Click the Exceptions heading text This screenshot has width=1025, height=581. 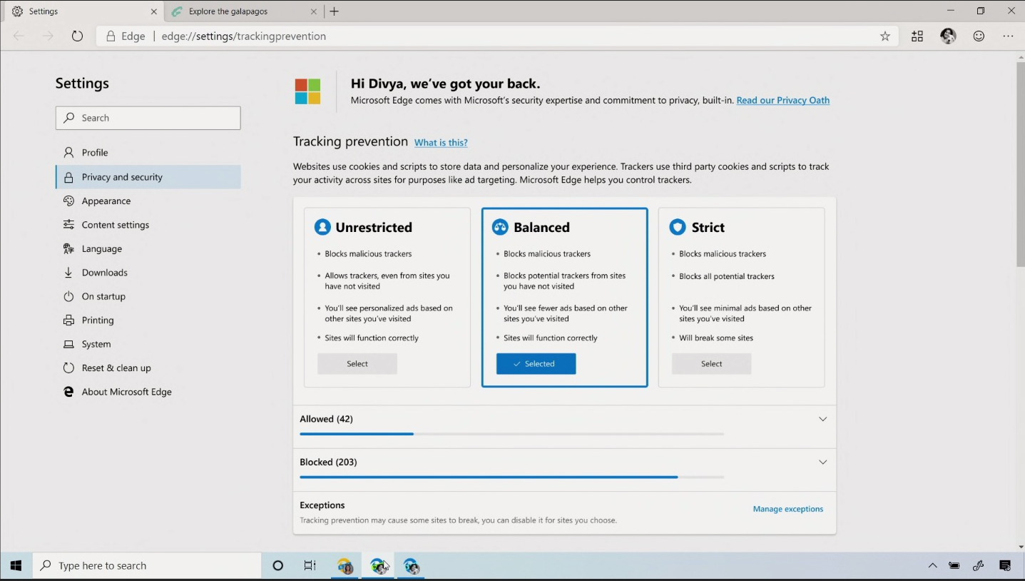pos(322,505)
